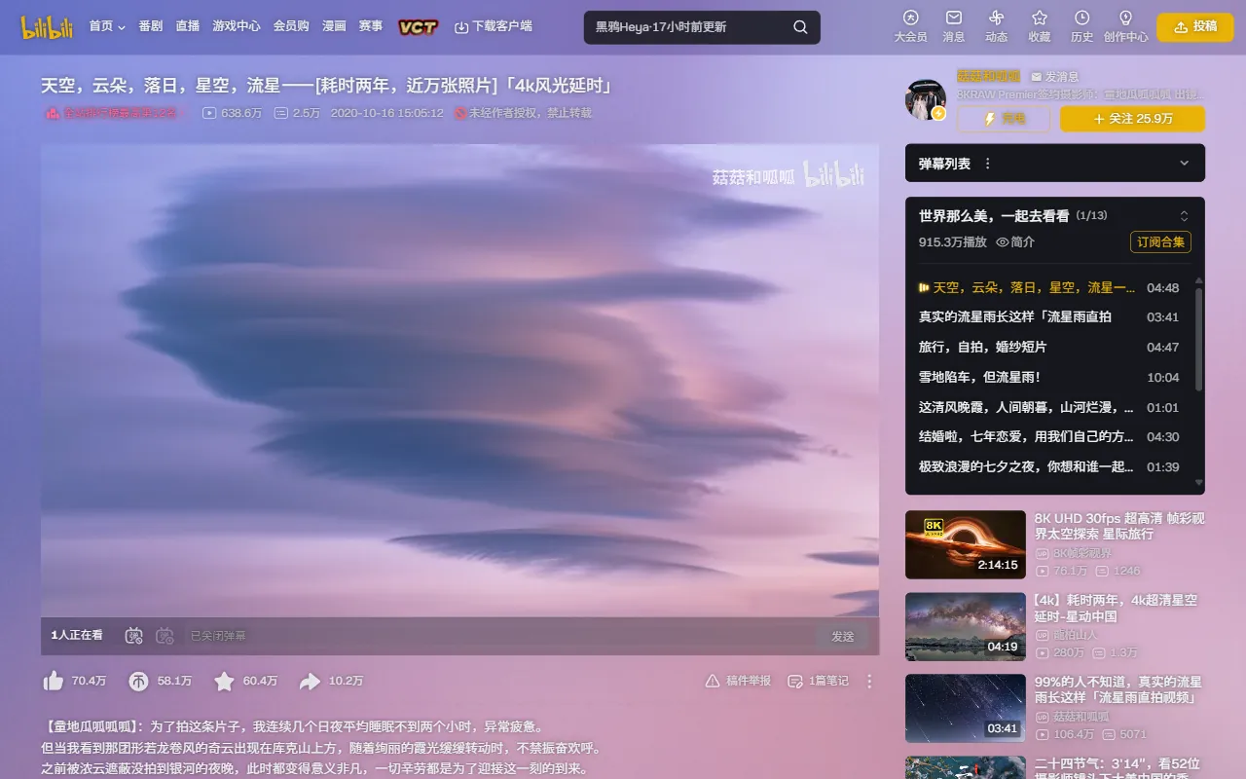1246x779 pixels.
Task: Open the bilibili logo homepage link
Action: [47, 27]
